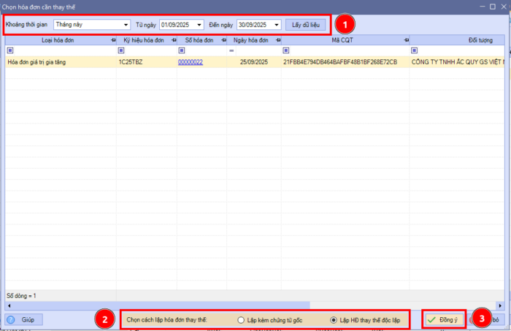Open the Khoảng thời gian dropdown
The image size is (511, 331).
(x=126, y=24)
